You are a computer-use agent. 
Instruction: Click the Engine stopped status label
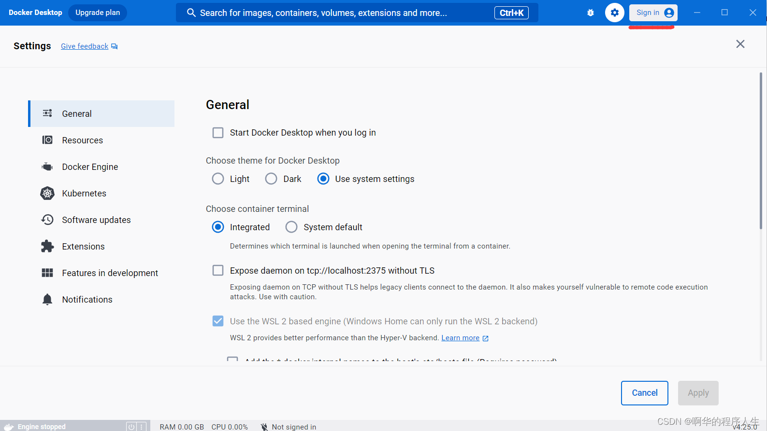42,427
